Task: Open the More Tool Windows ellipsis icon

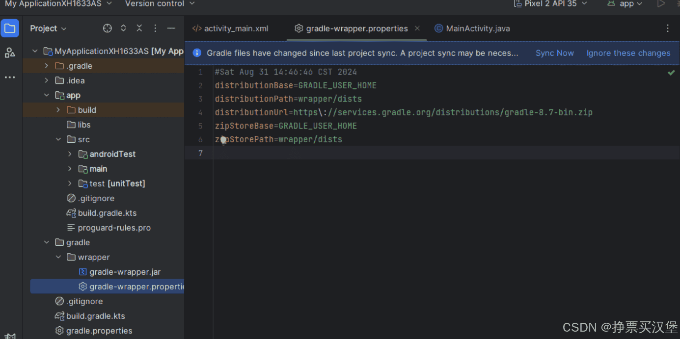Action: click(x=10, y=77)
